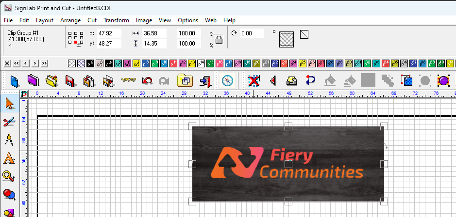
Task: Click the greyed Redo arrow icon
Action: pos(164,81)
